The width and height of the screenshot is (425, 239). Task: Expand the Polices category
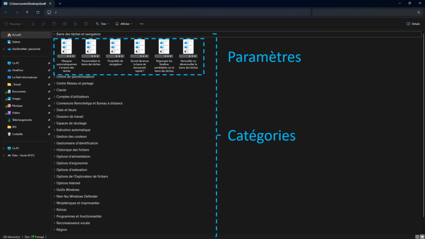click(62, 210)
